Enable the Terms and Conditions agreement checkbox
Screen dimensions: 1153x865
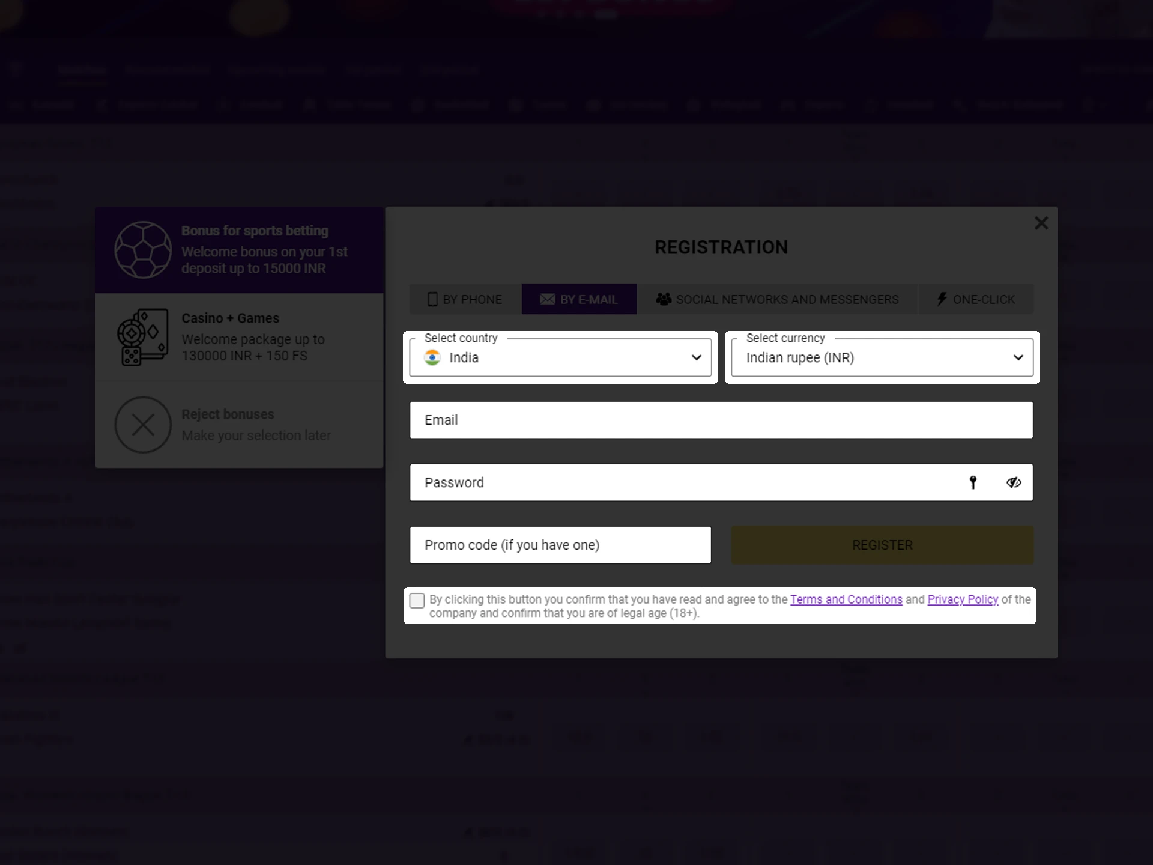pos(417,599)
